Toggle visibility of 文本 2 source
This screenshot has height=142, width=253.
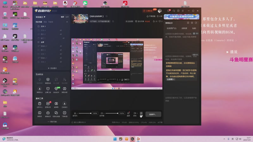pos(61,62)
